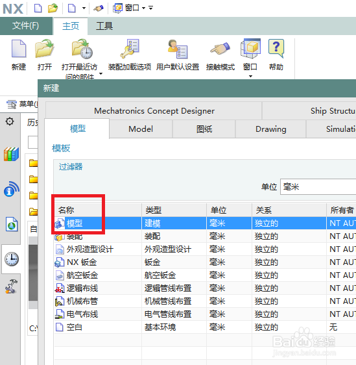Sort by 所有者 column header

(x=341, y=210)
